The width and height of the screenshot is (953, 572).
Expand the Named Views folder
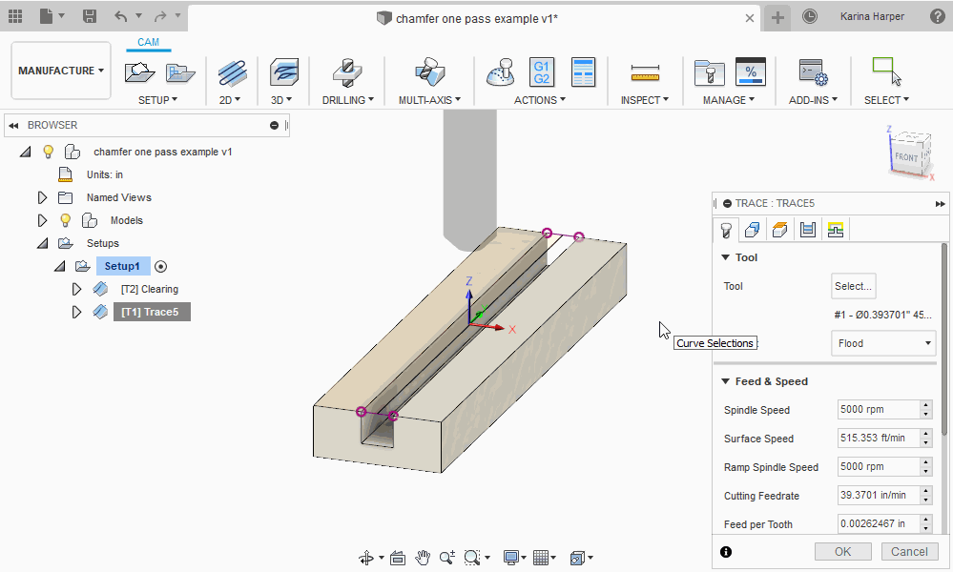(41, 197)
